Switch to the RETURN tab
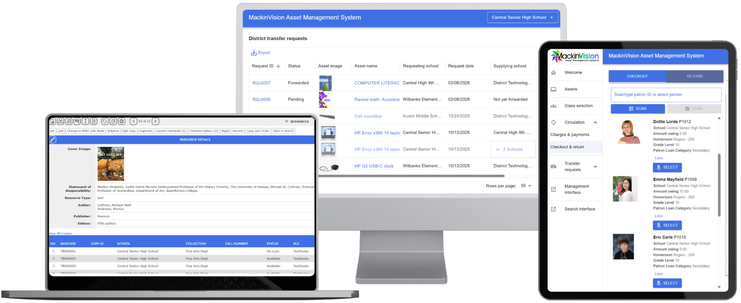Screen dimensions: 741x303 (694, 77)
